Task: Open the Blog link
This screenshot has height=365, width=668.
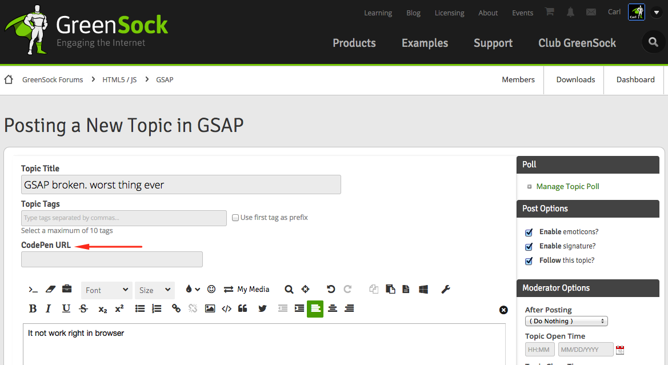Action: click(413, 13)
